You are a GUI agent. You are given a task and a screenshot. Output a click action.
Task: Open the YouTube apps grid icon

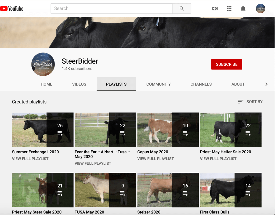229,9
